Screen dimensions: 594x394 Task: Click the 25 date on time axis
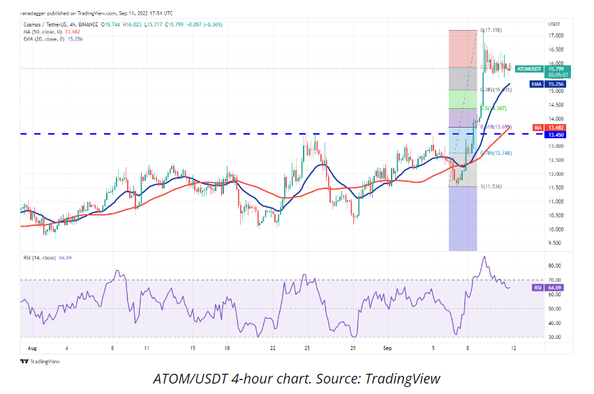[307, 348]
